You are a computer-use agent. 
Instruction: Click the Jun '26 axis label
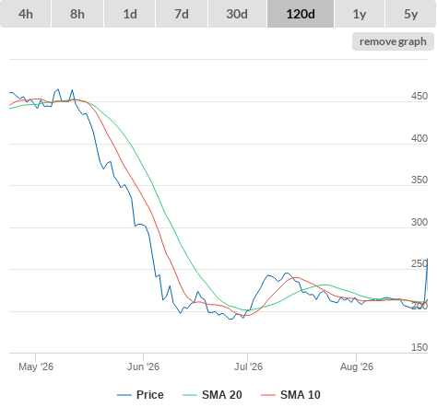[x=144, y=367]
